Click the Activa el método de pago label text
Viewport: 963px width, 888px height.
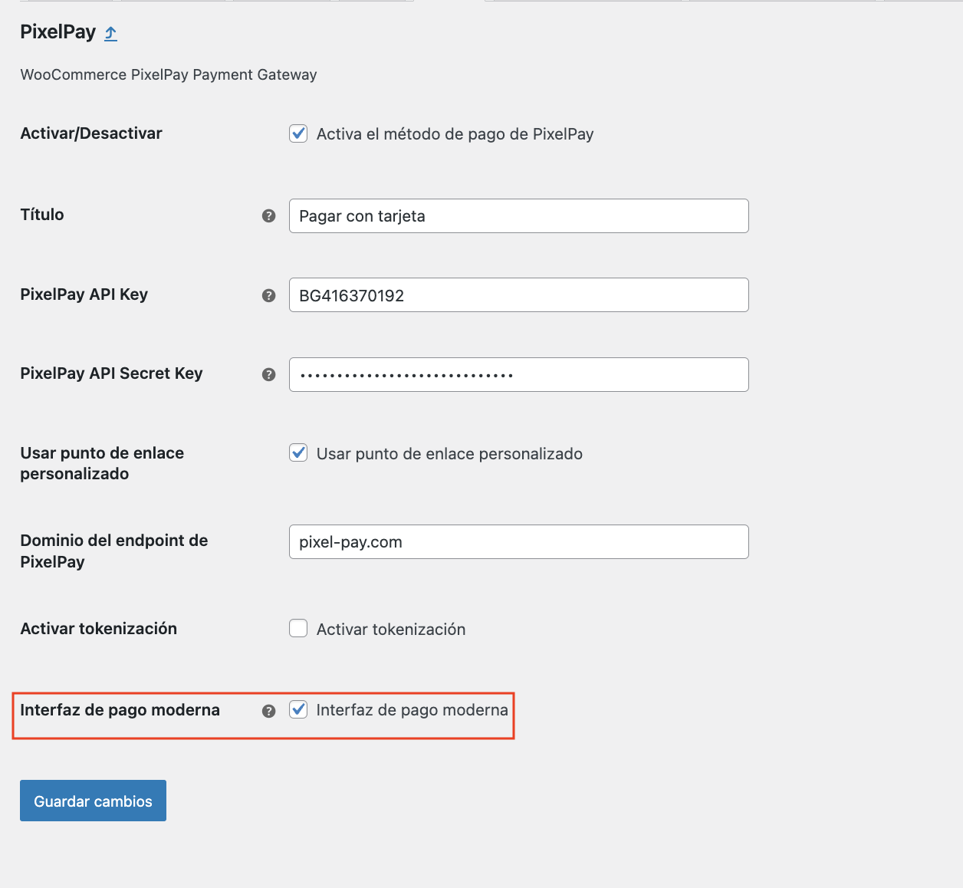455,134
